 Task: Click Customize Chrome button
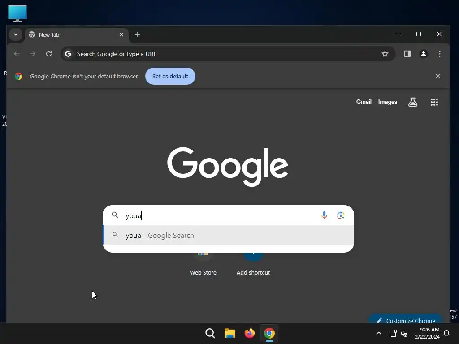tap(405, 319)
